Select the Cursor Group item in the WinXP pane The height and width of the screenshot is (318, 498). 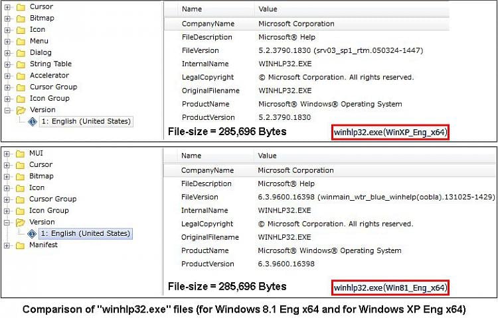tap(53, 87)
